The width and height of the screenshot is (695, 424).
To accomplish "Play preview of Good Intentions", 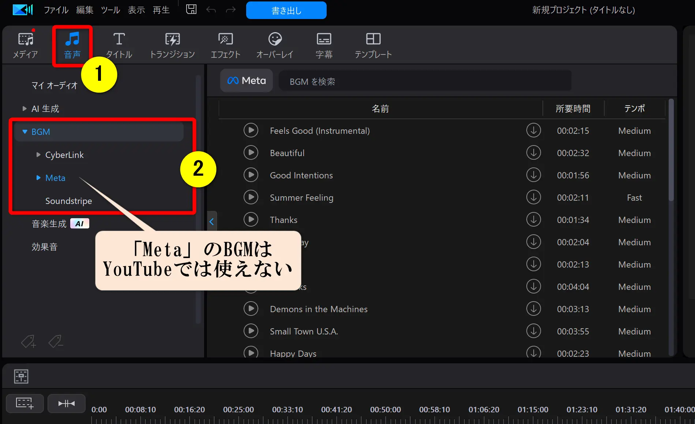I will click(x=251, y=175).
